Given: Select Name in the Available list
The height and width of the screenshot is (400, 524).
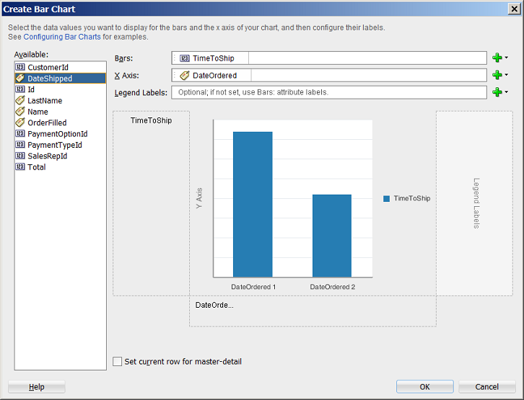Looking at the screenshot, I should tap(60, 112).
